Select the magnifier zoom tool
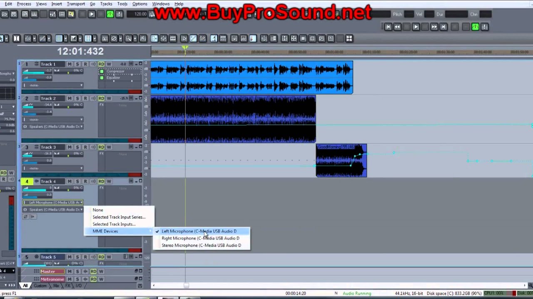Screen dimensions: 533x299 [128, 39]
